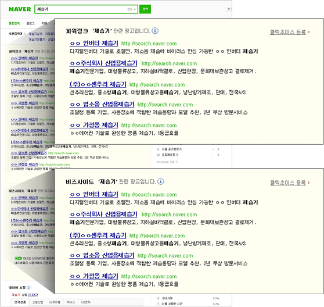The image size is (324, 307).
Task: Select the 인기상품 shopping tab
Action: tap(20, 302)
